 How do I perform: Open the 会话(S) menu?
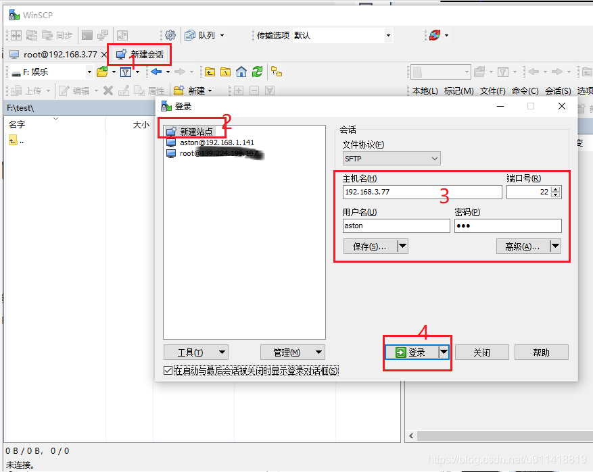(558, 90)
